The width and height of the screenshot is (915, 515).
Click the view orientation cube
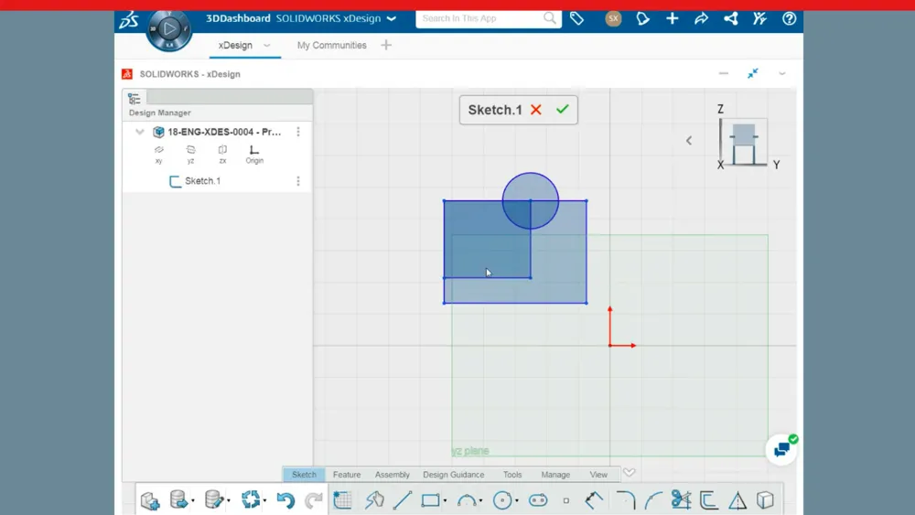coord(743,142)
